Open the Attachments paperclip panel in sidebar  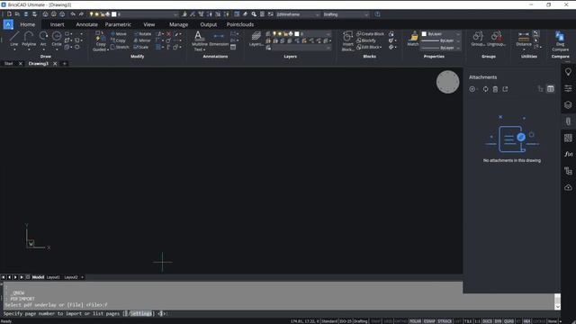568,121
